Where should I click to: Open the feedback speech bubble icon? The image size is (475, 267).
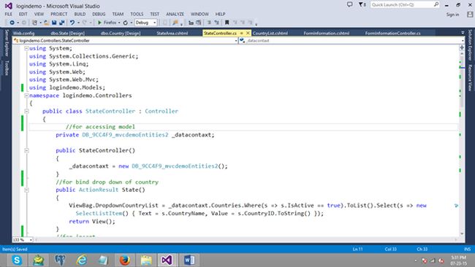coord(349,4)
